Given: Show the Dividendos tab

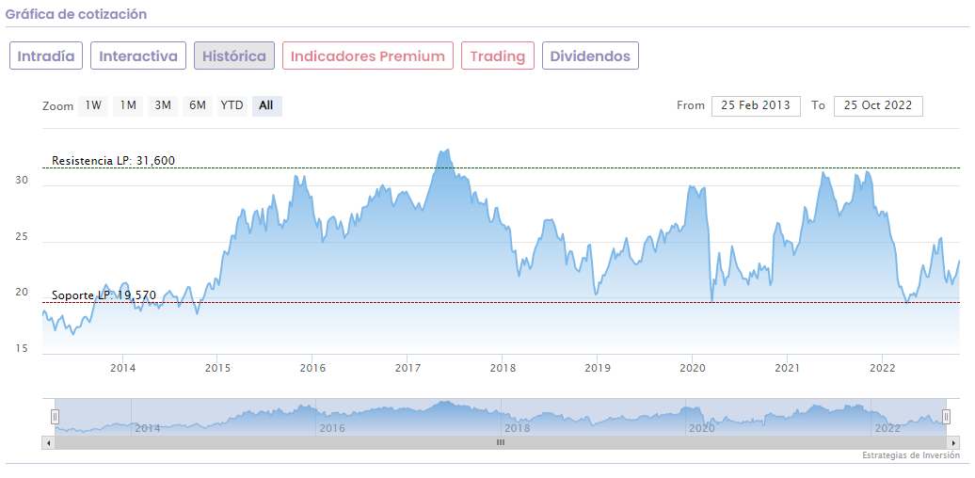Looking at the screenshot, I should (590, 56).
